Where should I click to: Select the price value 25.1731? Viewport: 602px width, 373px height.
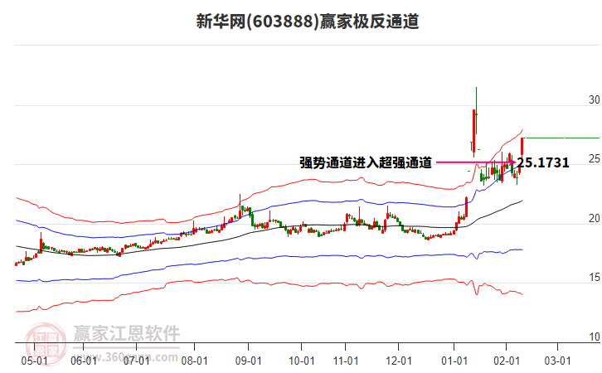click(x=543, y=162)
